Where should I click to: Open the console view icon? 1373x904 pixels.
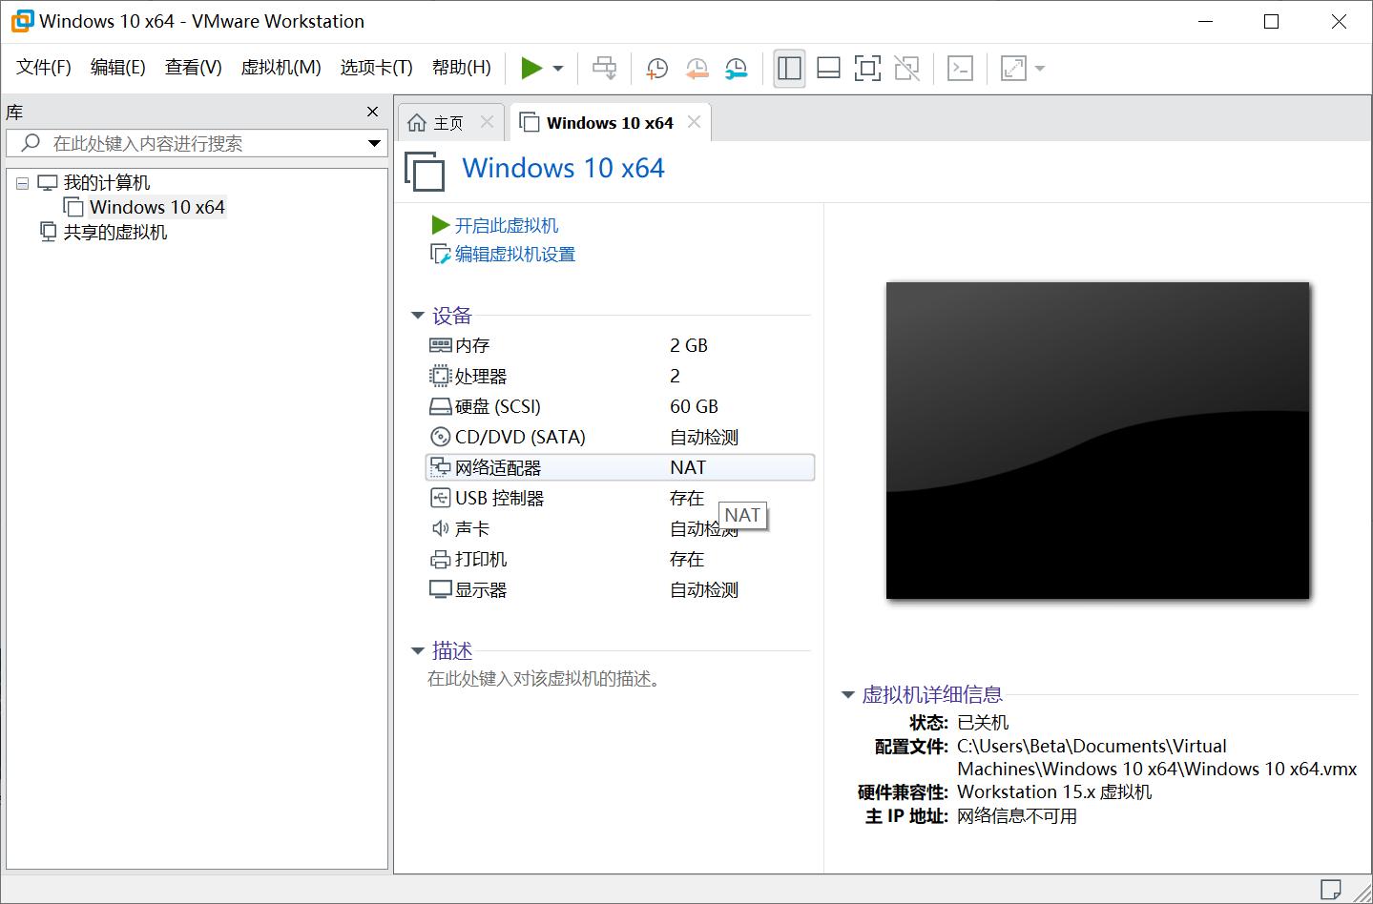pos(960,68)
